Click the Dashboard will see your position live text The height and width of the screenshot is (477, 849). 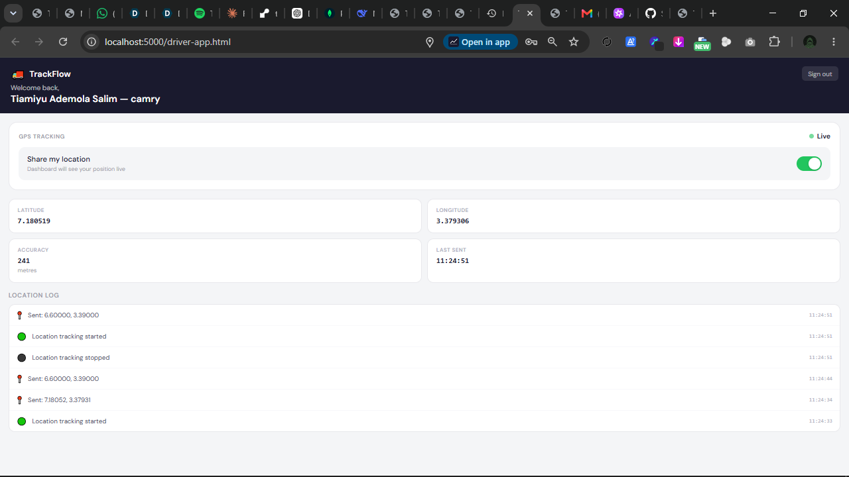point(76,170)
